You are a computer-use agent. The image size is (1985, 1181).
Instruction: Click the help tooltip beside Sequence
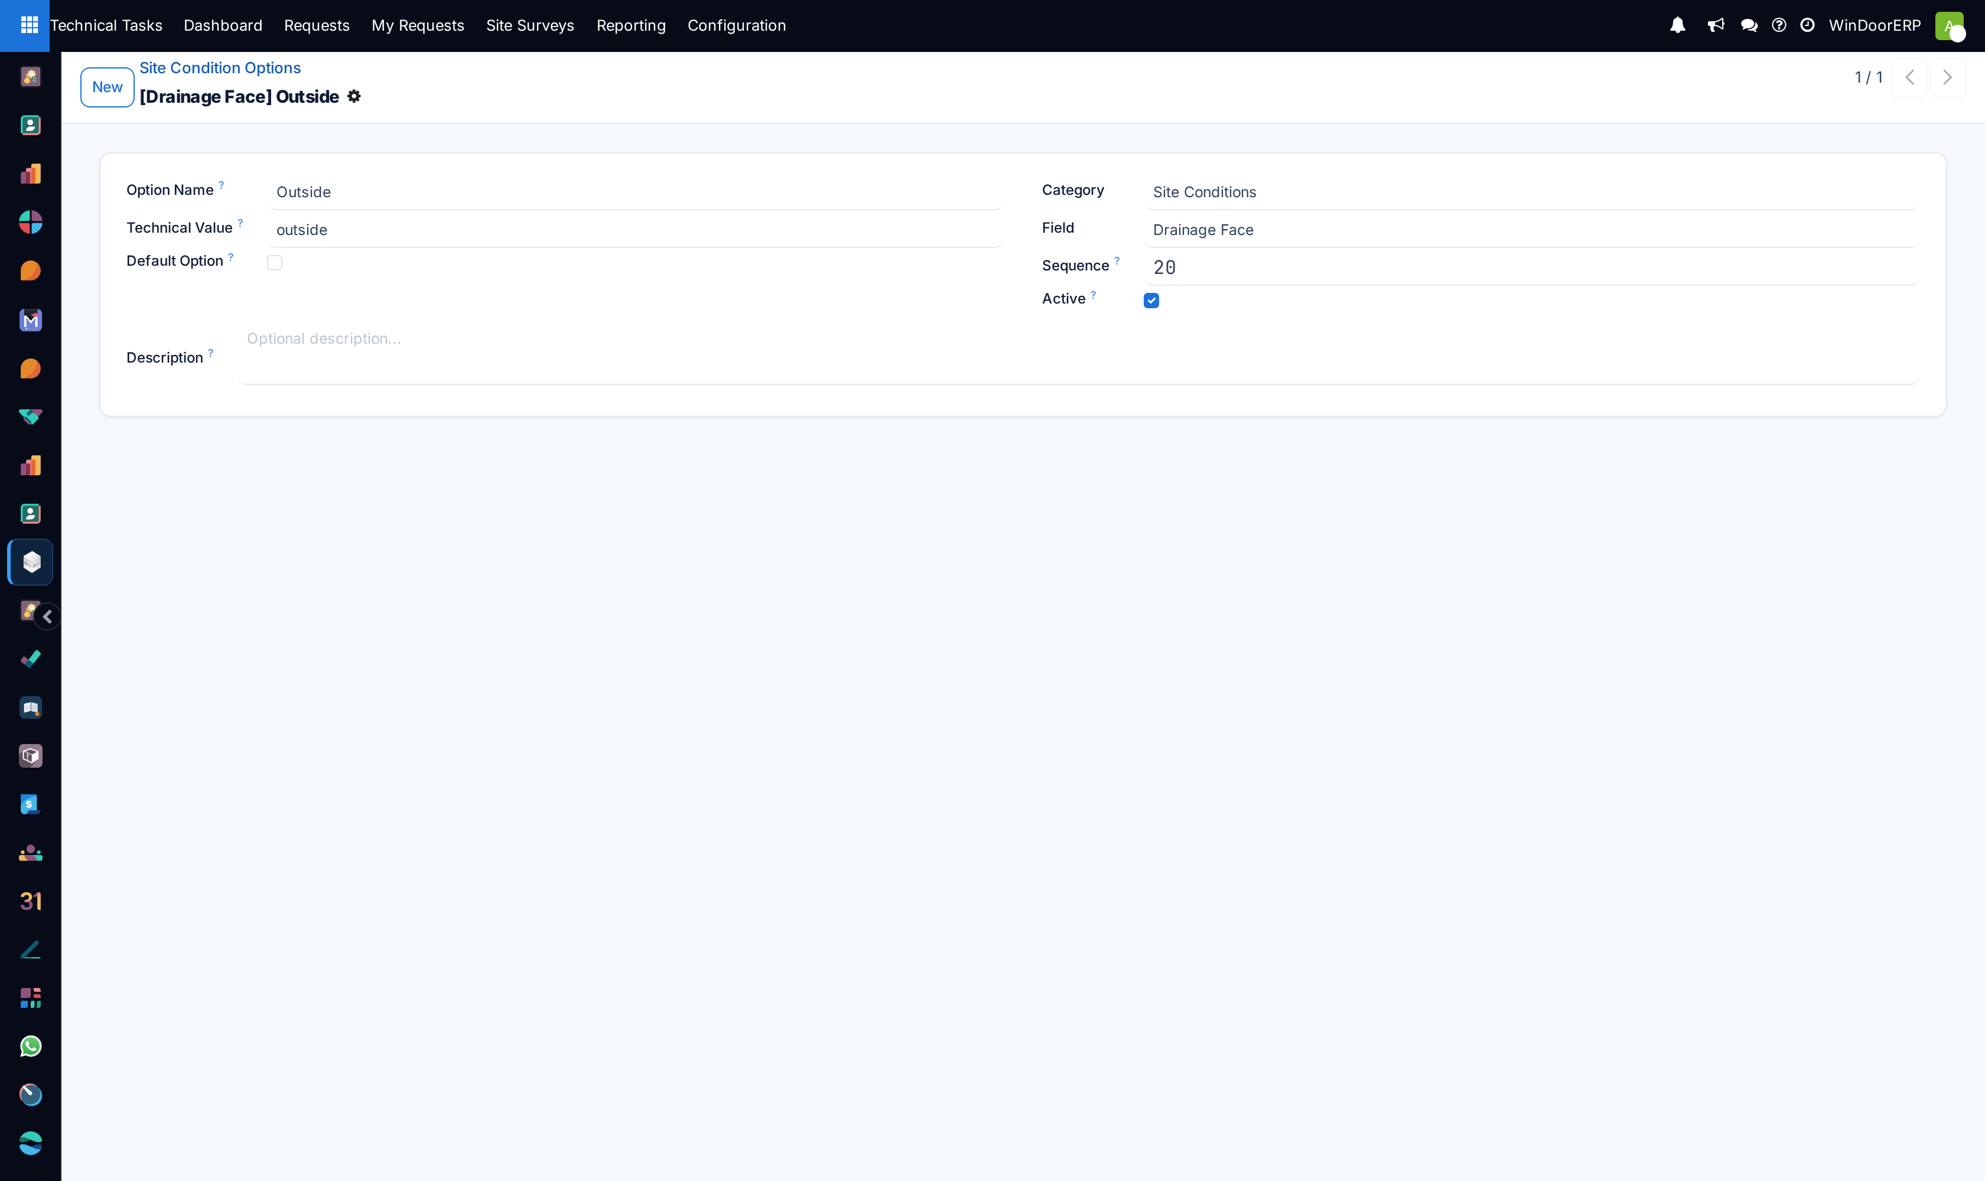click(1117, 260)
